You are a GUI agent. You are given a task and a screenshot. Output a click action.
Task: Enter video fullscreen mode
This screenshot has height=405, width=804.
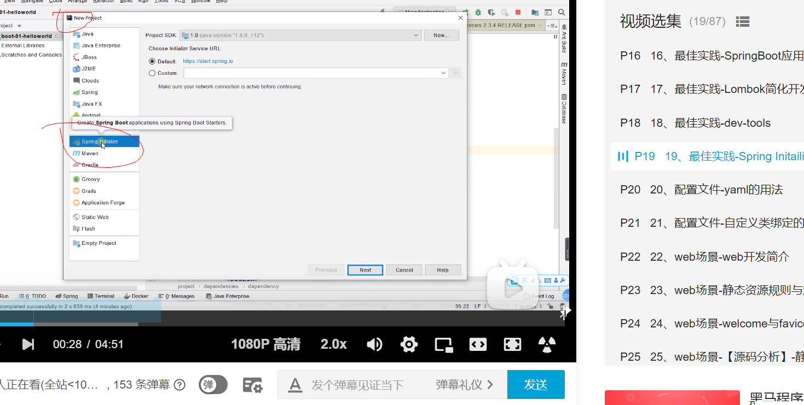click(x=512, y=344)
